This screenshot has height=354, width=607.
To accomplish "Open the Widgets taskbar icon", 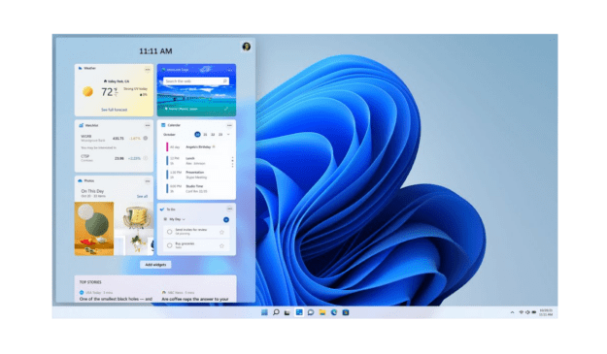I will (x=299, y=312).
